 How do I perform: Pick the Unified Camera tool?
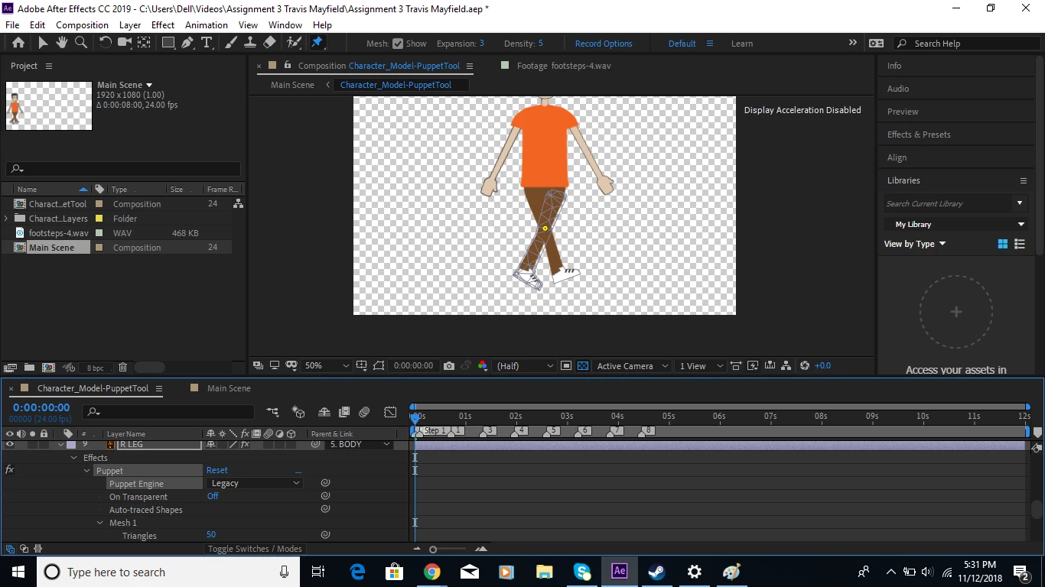point(124,44)
